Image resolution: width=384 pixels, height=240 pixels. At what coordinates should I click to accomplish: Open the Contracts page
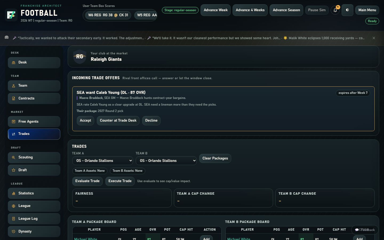34,98
